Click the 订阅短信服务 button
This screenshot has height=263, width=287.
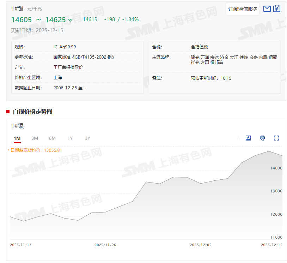[x=243, y=9]
